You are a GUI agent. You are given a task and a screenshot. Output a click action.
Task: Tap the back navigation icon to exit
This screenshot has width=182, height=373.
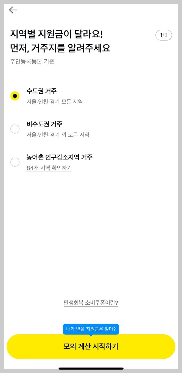click(13, 10)
